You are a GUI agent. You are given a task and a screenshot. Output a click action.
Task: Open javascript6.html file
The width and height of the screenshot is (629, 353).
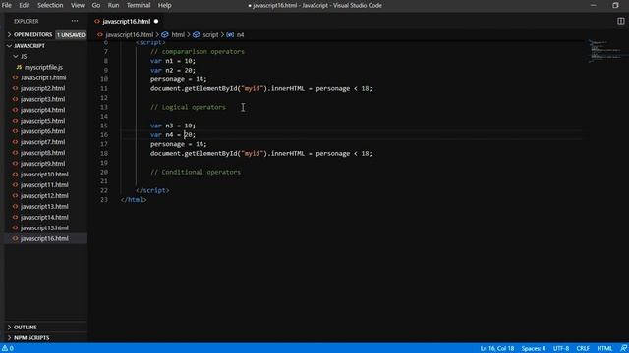tap(42, 131)
